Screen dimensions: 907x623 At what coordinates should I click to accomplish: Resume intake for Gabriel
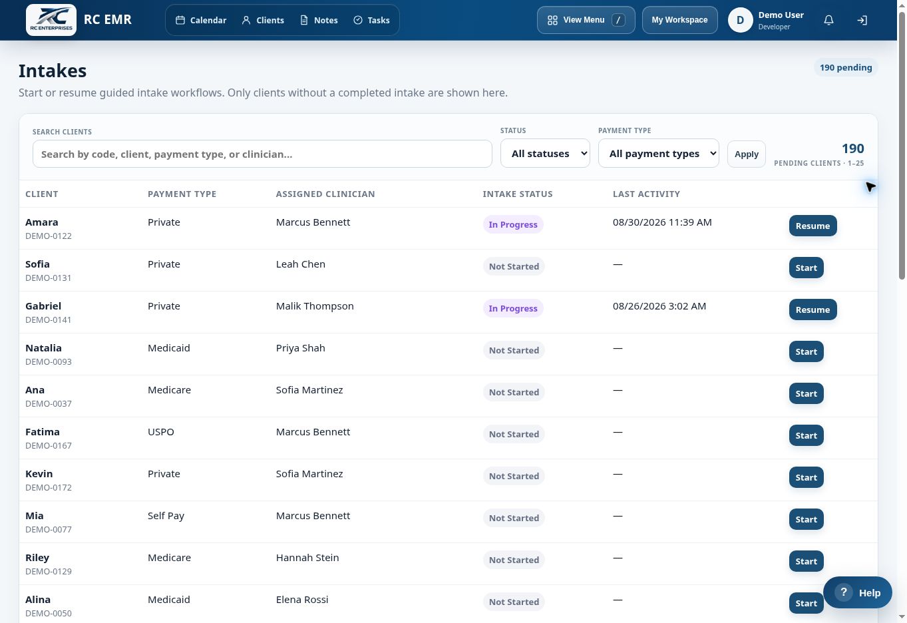click(x=813, y=310)
